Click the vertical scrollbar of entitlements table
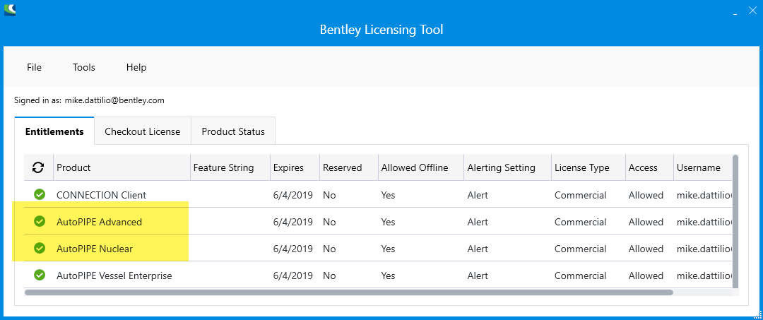 click(735, 221)
